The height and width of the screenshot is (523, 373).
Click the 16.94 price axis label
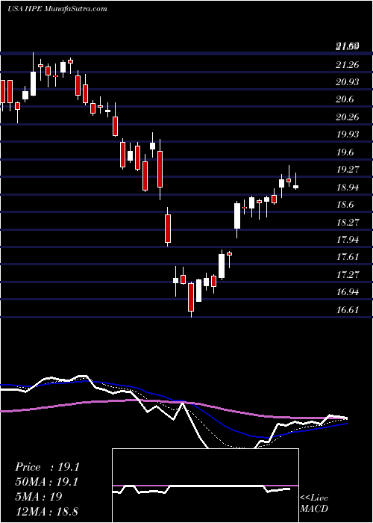(348, 292)
